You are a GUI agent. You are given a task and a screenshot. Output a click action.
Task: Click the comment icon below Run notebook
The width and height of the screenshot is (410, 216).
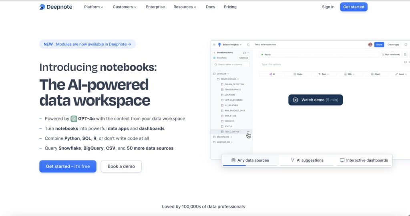pyautogui.click(x=405, y=62)
